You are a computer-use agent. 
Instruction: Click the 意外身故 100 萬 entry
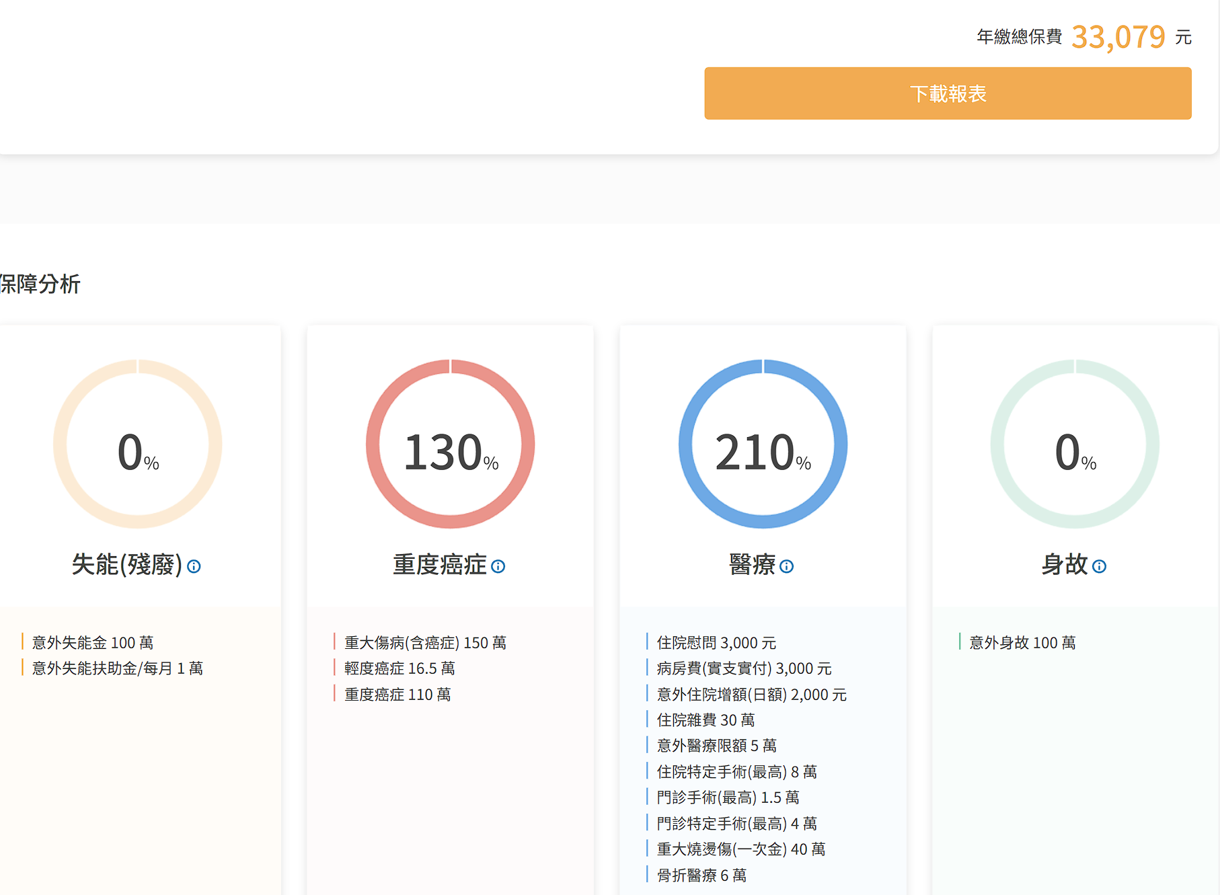click(x=1022, y=643)
